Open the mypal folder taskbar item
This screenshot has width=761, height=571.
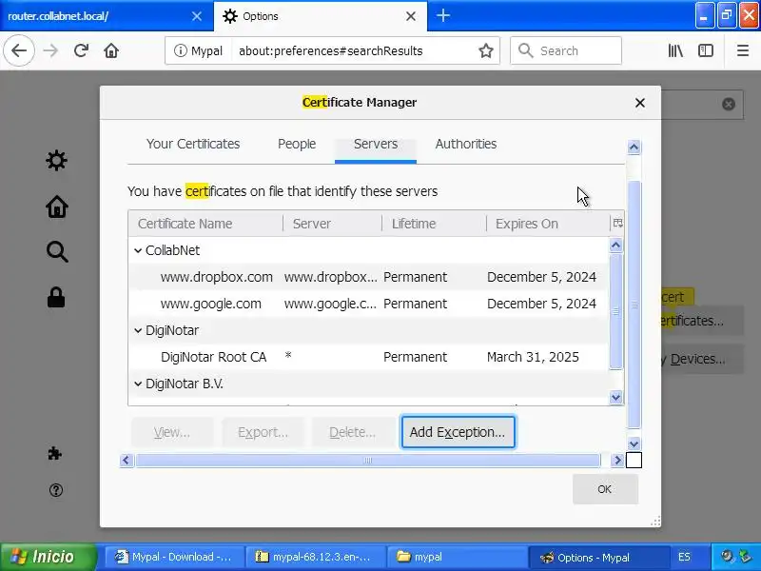coord(457,557)
